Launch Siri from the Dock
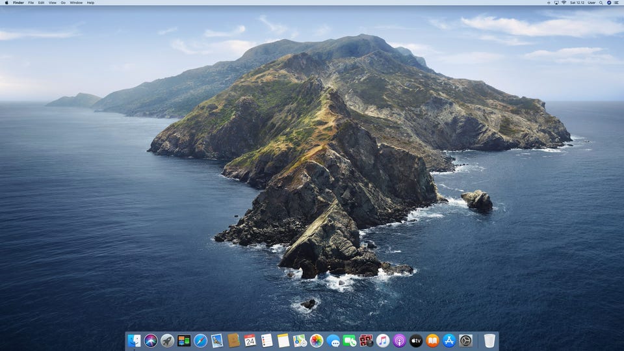This screenshot has height=351, width=624. coord(151,341)
